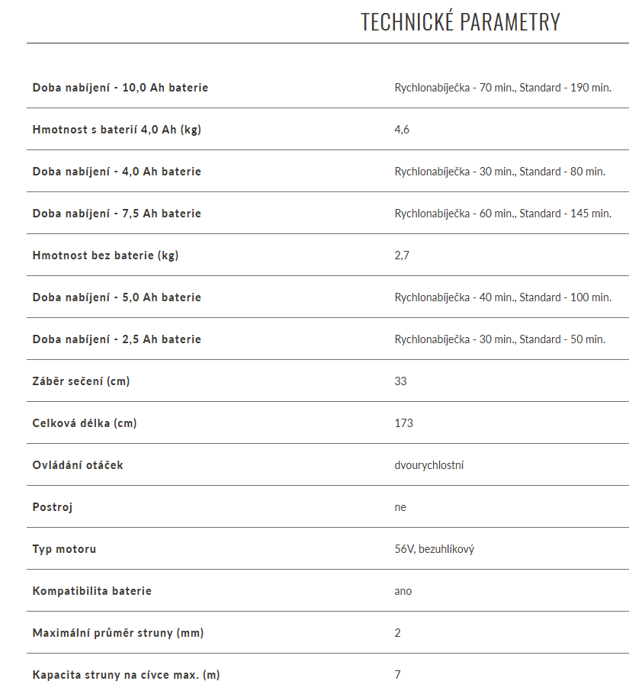
Task: Click the 2,7 weight value
Action: [x=402, y=255]
